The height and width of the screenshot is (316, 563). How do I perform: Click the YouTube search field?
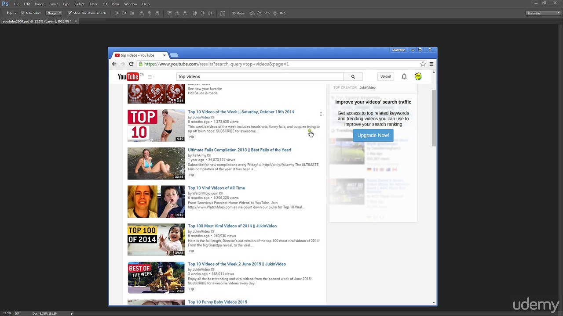point(260,77)
